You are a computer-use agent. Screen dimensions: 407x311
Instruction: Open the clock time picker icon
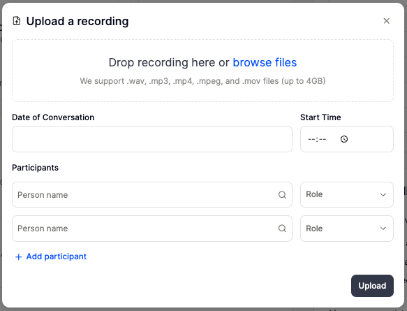point(344,139)
